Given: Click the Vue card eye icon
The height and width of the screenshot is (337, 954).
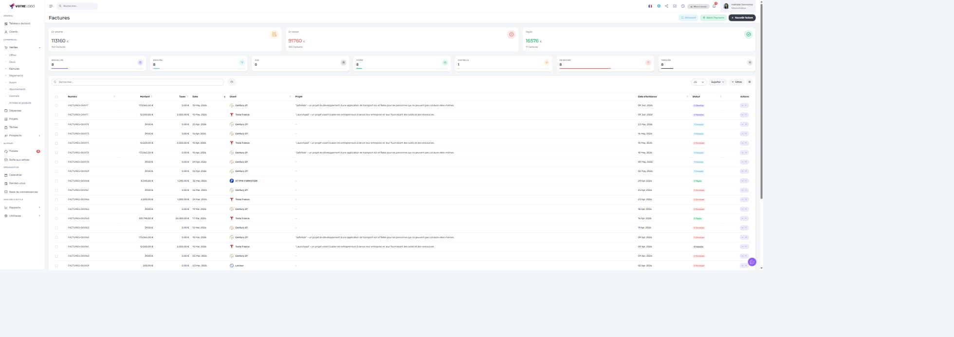Looking at the screenshot, I should coord(344,62).
